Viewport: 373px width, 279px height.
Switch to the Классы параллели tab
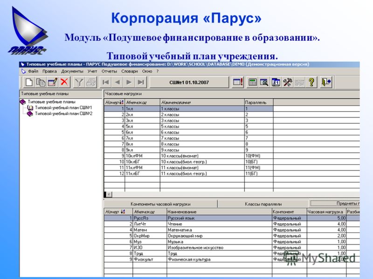pyautogui.click(x=263, y=204)
